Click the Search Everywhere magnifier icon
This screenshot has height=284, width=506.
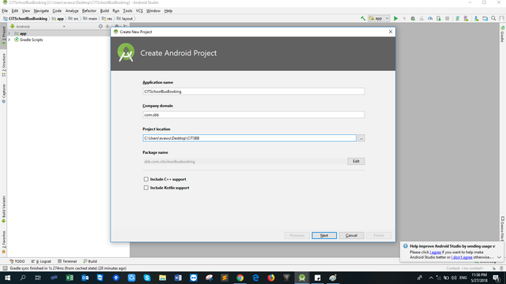pyautogui.click(x=493, y=19)
